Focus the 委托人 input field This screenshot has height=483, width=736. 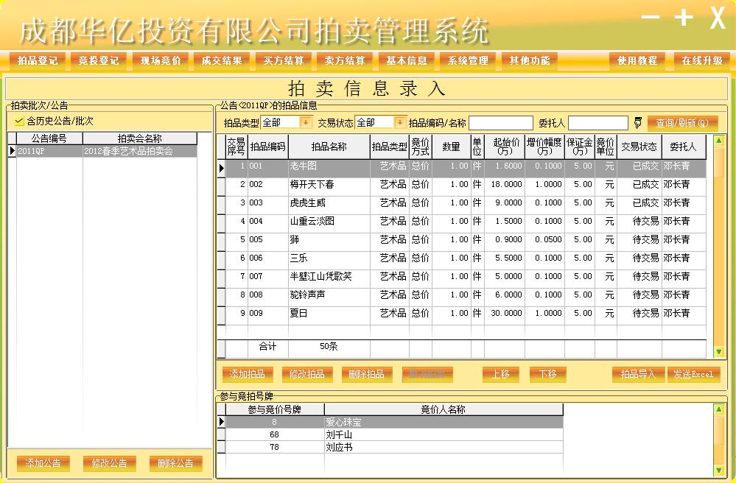coord(598,123)
